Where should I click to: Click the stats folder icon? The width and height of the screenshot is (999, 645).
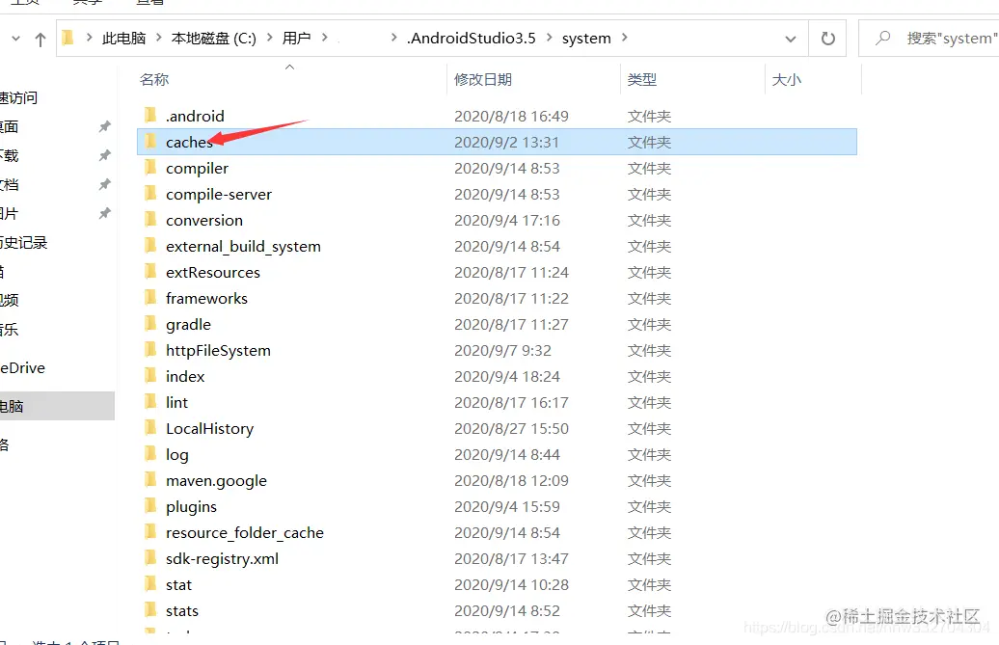(x=150, y=610)
